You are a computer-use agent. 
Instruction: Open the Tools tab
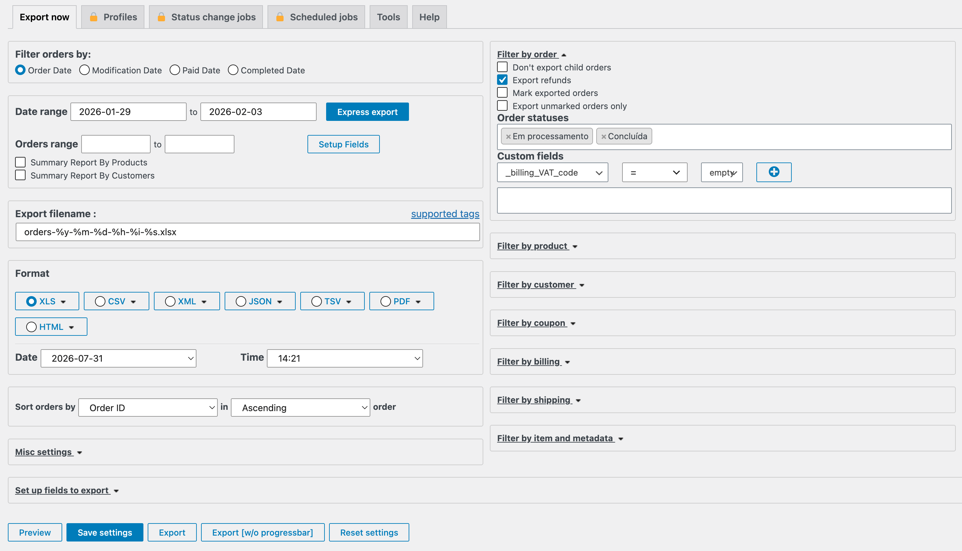(x=388, y=17)
